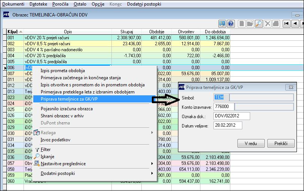Sort by the Otvoritev column header

click(186, 32)
